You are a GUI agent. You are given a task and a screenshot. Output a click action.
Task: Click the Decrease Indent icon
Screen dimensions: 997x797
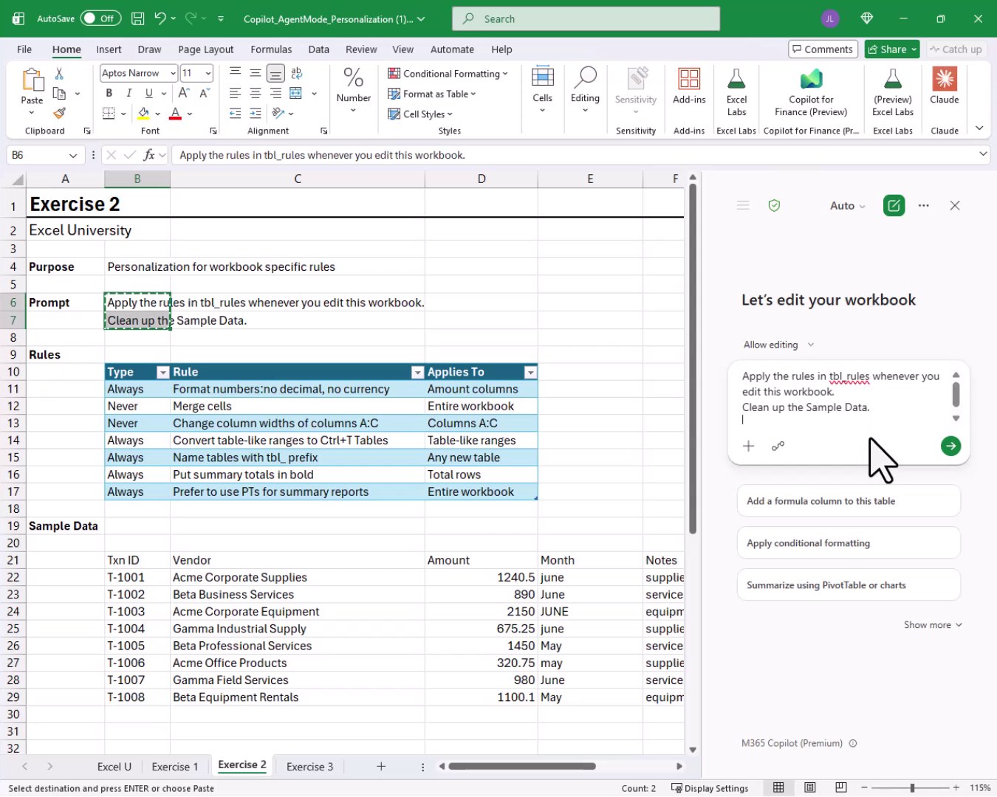pyautogui.click(x=235, y=114)
